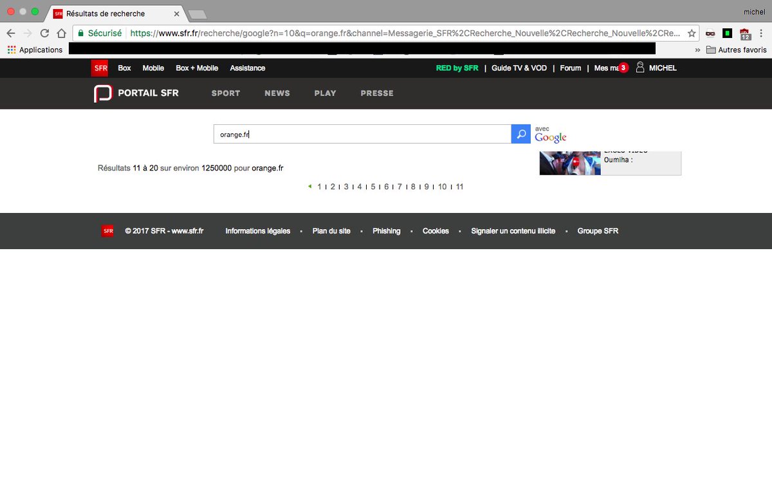Open the NEWS section

pyautogui.click(x=277, y=93)
